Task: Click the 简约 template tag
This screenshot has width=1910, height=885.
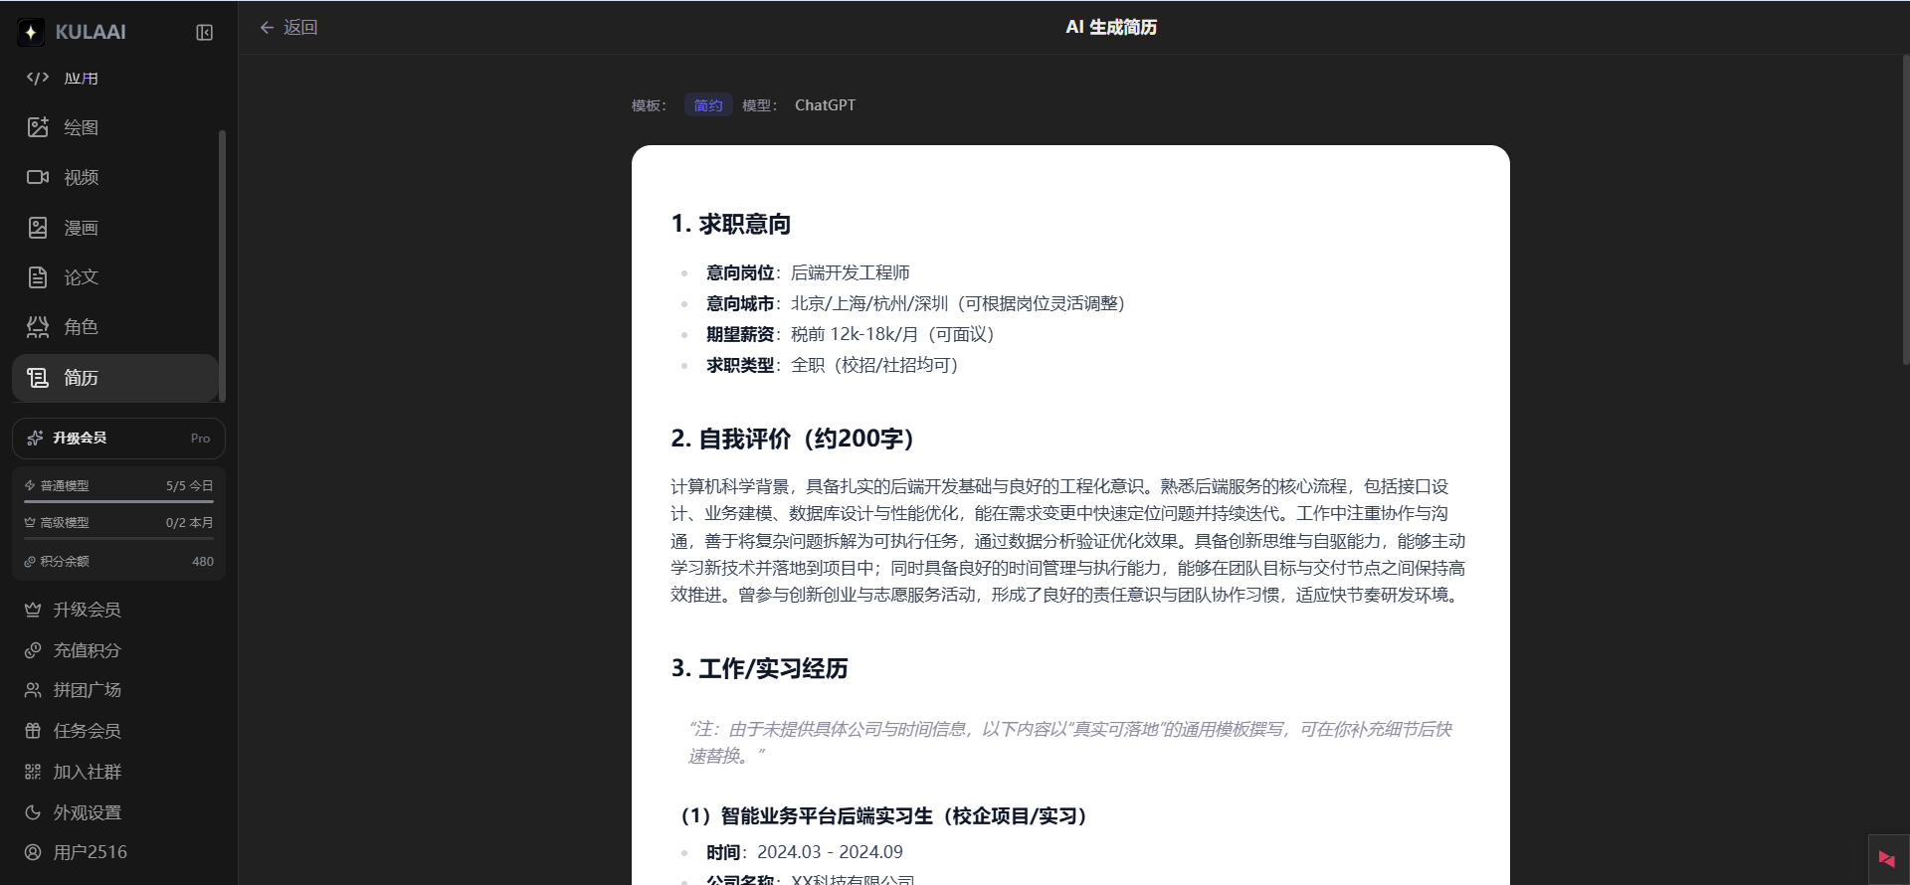Action: [x=708, y=105]
